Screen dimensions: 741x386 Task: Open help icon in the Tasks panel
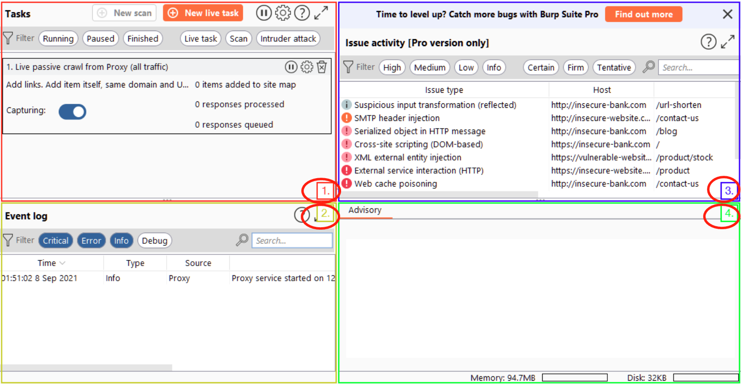click(302, 13)
